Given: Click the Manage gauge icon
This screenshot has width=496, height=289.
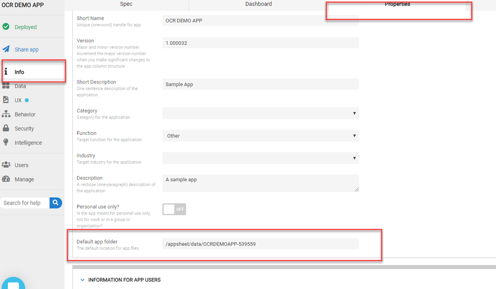Looking at the screenshot, I should pos(6,179).
